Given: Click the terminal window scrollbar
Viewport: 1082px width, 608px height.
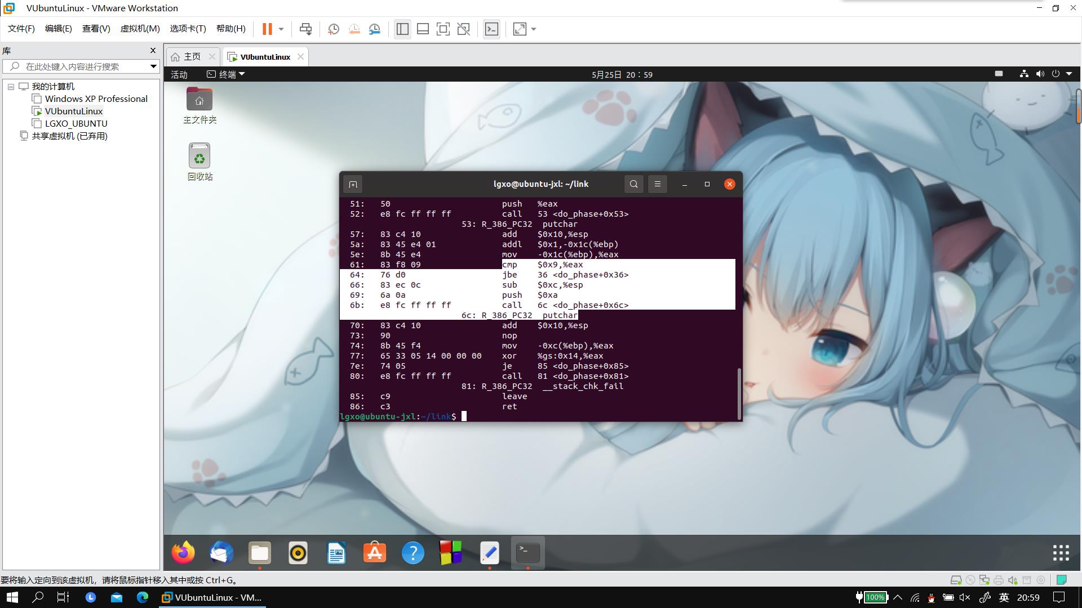Looking at the screenshot, I should pos(739,394).
